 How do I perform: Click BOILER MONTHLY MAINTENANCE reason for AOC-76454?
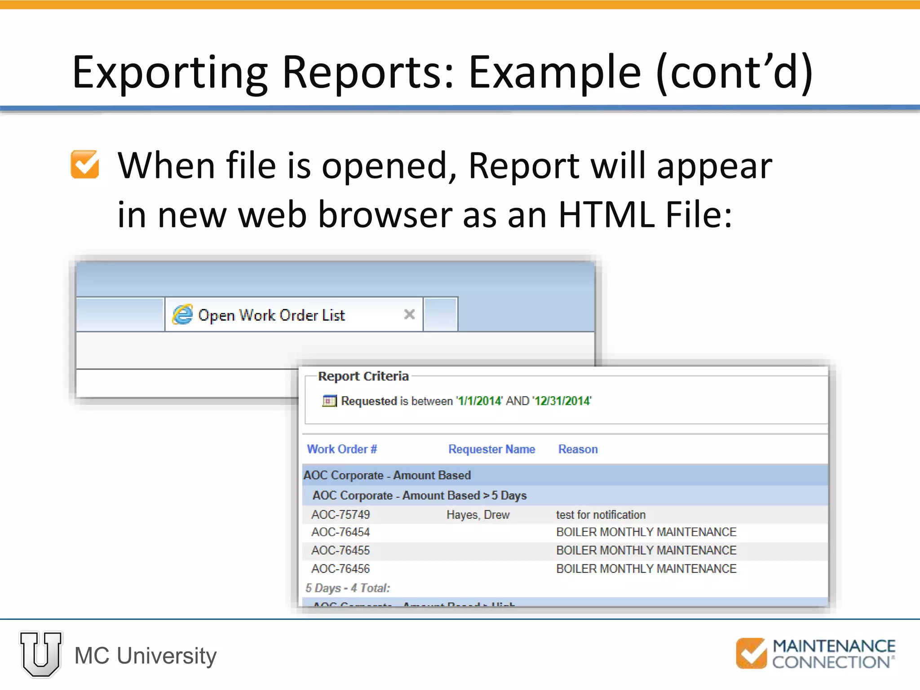coord(646,532)
